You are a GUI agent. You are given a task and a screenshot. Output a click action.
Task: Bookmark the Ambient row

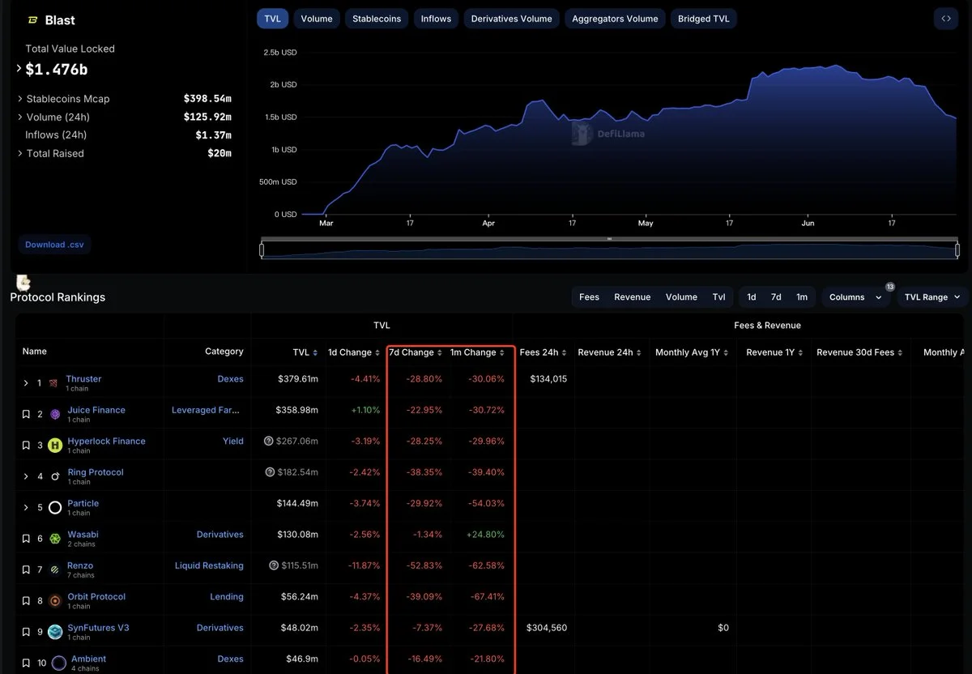click(x=26, y=663)
